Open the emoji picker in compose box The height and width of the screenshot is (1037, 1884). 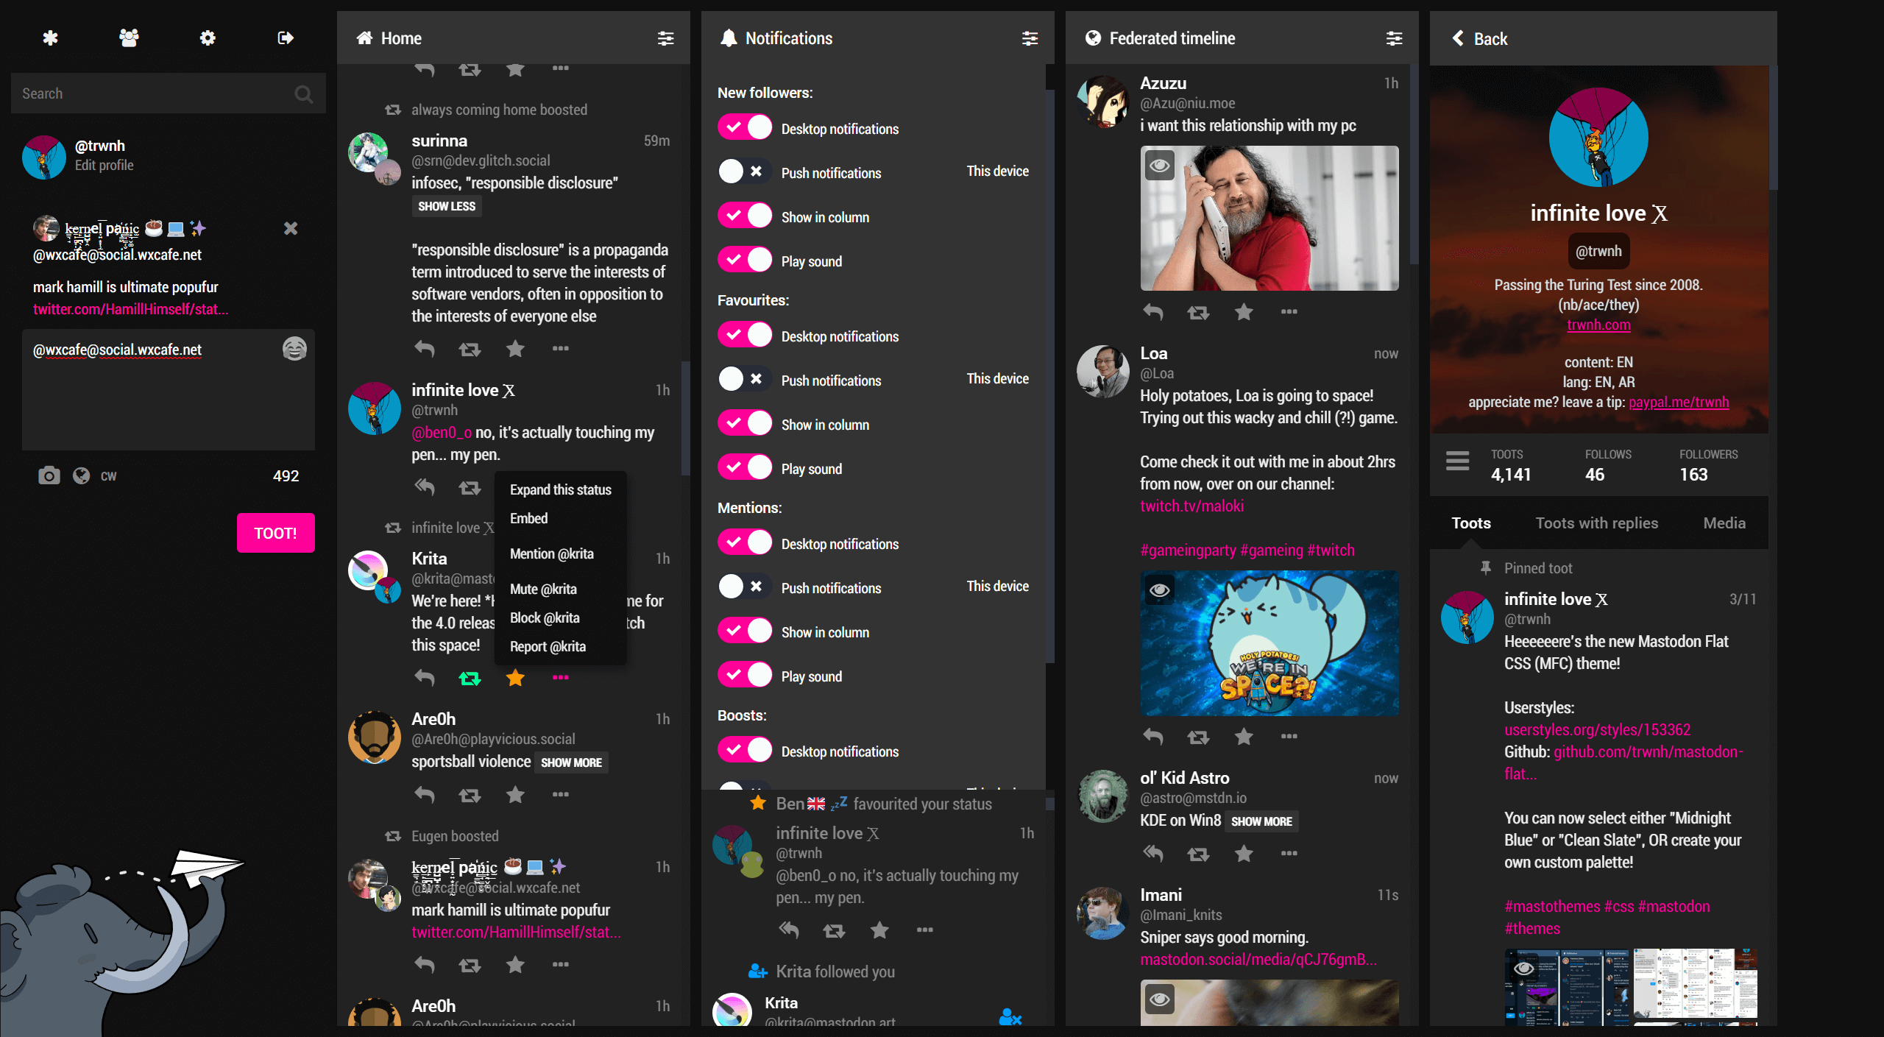tap(294, 349)
